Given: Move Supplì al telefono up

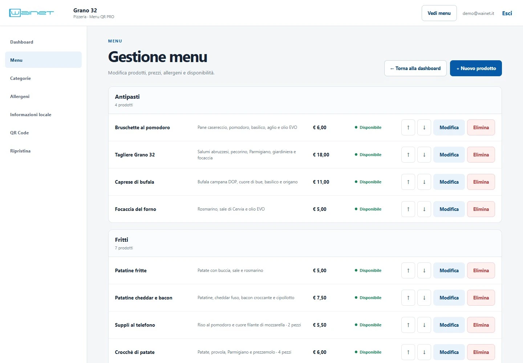Looking at the screenshot, I should point(408,325).
